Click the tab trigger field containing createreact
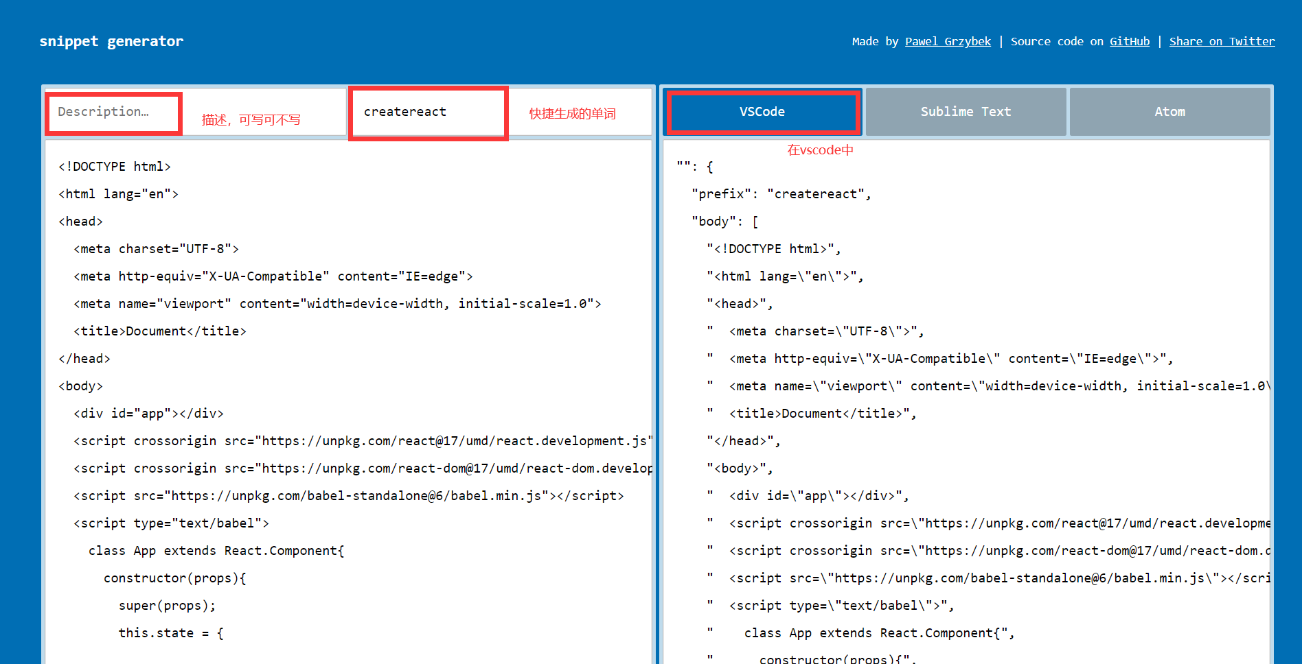This screenshot has width=1302, height=664. tap(500, 112)
